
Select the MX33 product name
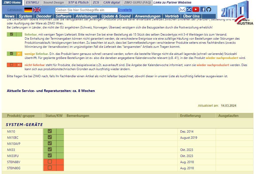click(11, 150)
